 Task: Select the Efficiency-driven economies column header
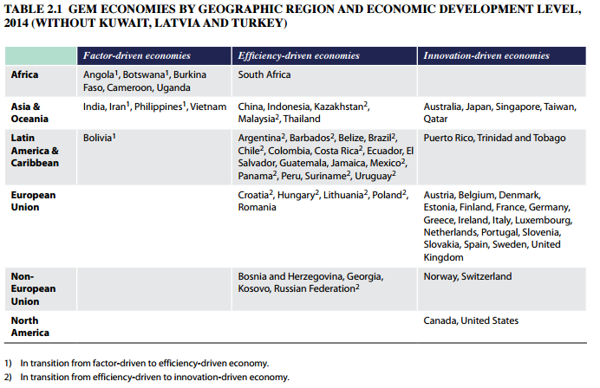pos(299,56)
